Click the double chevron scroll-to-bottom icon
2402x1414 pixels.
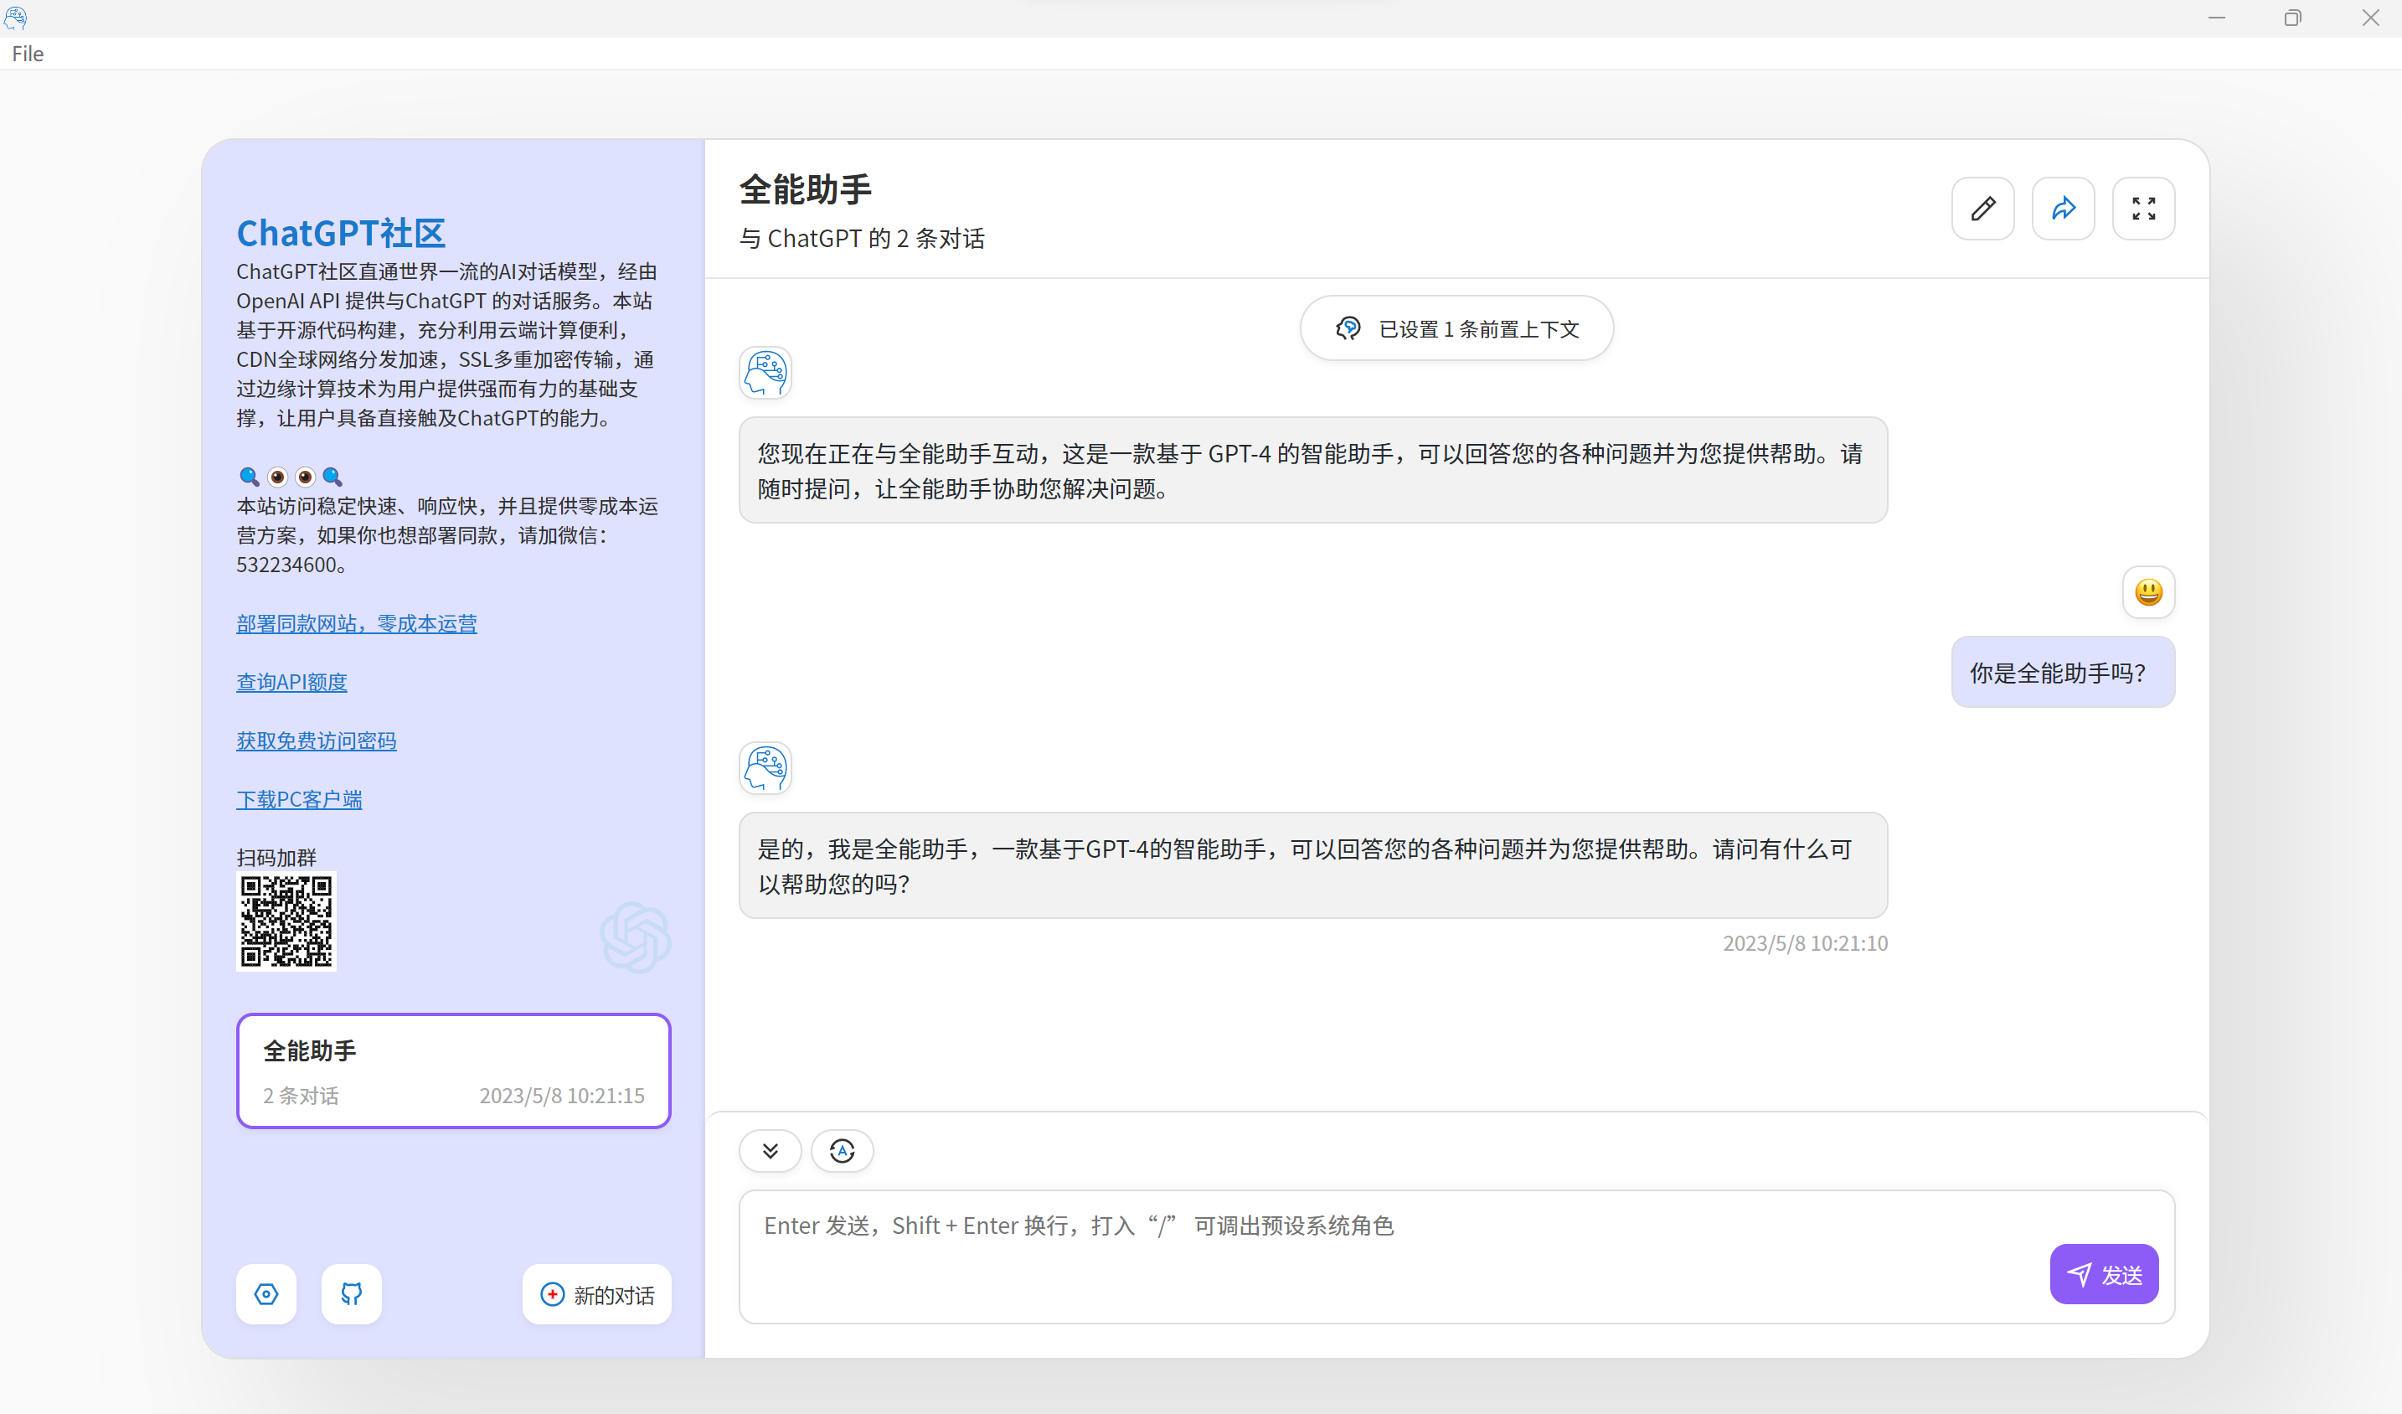tap(771, 1151)
